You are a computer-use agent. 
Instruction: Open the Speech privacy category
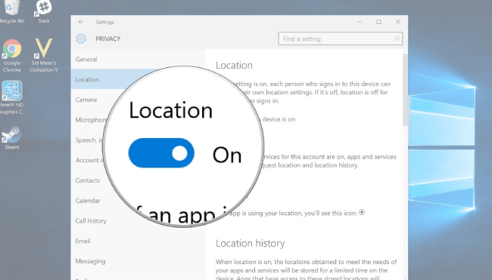[x=89, y=140]
